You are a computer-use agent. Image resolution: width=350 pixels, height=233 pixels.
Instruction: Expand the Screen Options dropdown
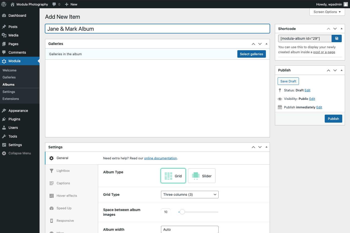click(327, 12)
